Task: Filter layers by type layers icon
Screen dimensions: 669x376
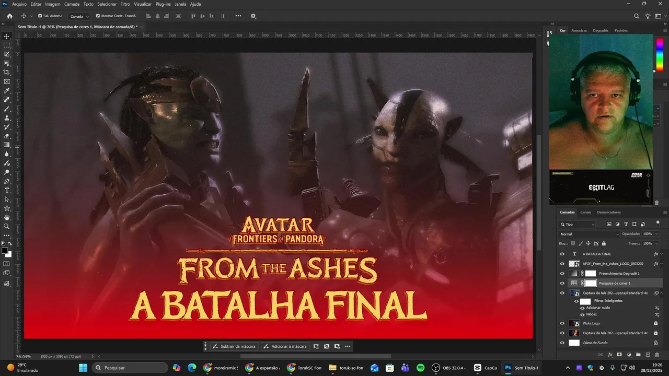Action: point(626,224)
